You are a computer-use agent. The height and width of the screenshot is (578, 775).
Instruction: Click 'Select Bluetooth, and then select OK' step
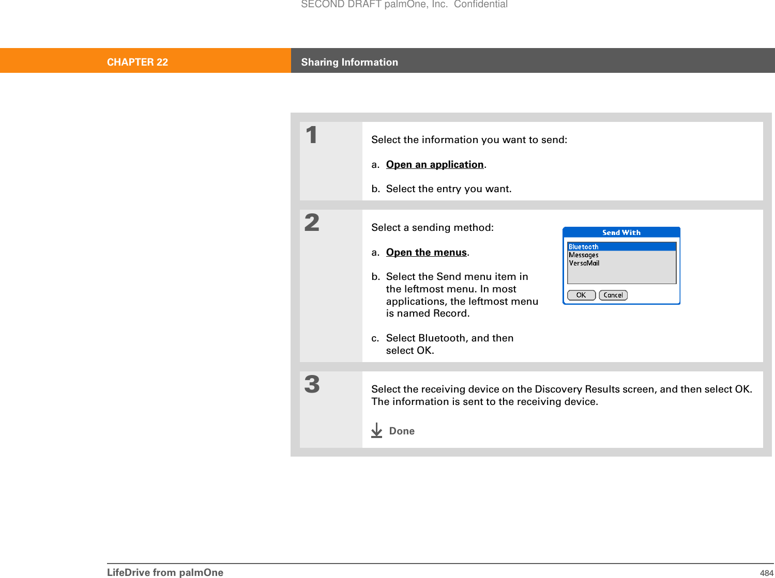coord(449,344)
